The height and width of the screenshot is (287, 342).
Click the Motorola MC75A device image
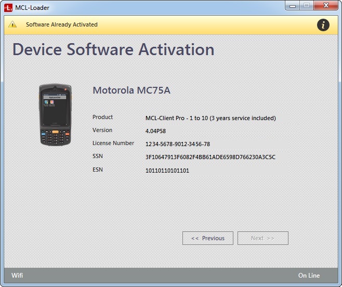tap(55, 115)
